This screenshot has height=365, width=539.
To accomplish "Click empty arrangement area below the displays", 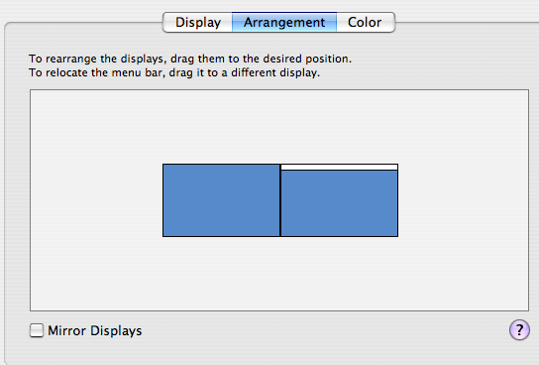I will pyautogui.click(x=279, y=274).
